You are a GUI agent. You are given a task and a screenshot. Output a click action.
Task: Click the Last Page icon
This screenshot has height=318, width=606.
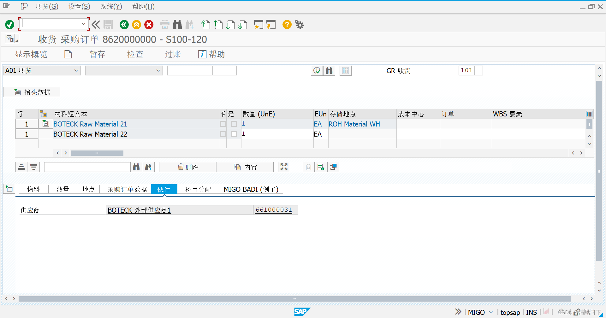(243, 24)
